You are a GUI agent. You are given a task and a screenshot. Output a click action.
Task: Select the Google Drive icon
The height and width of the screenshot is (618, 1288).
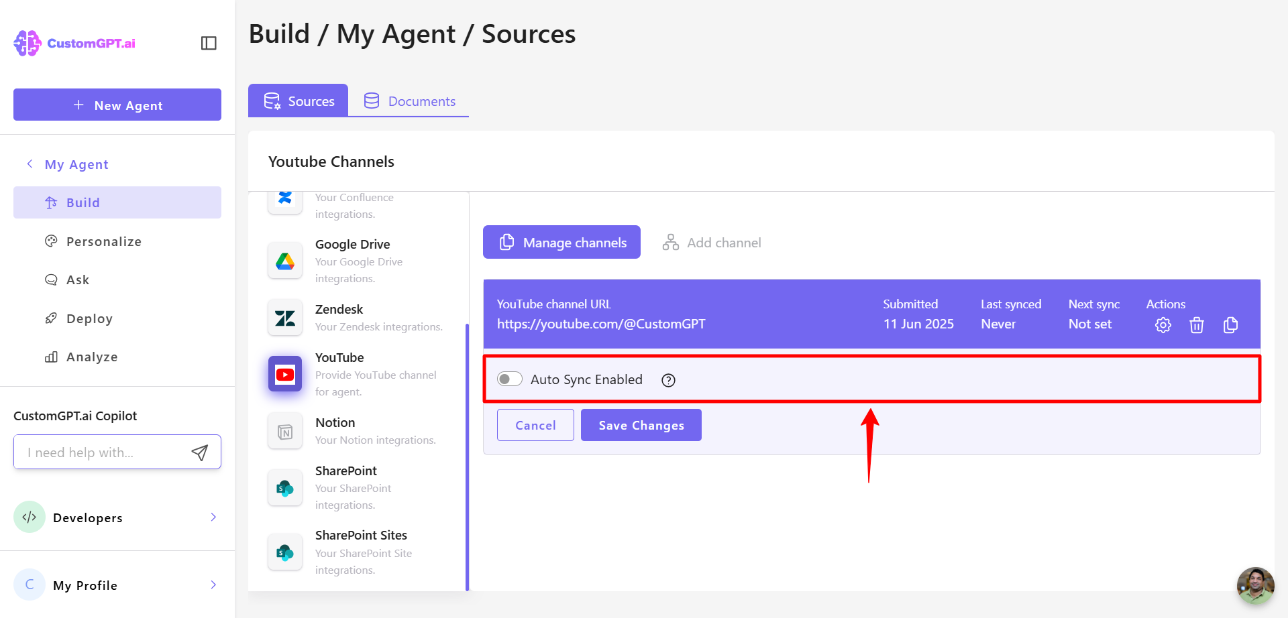coord(285,261)
